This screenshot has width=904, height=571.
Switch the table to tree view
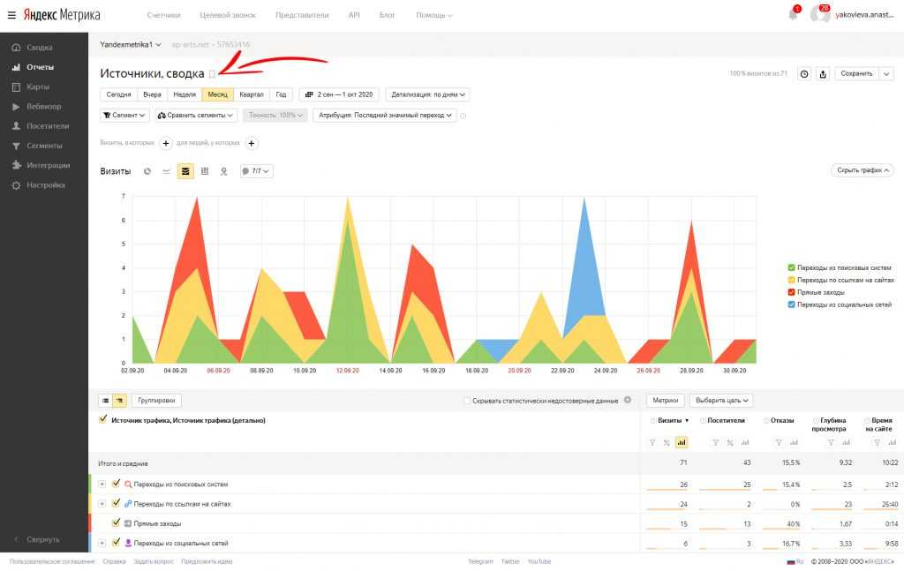(x=119, y=401)
